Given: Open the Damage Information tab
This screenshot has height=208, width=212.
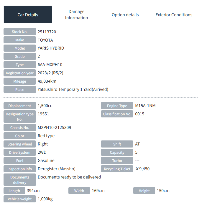Looking at the screenshot, I should tap(76, 15).
